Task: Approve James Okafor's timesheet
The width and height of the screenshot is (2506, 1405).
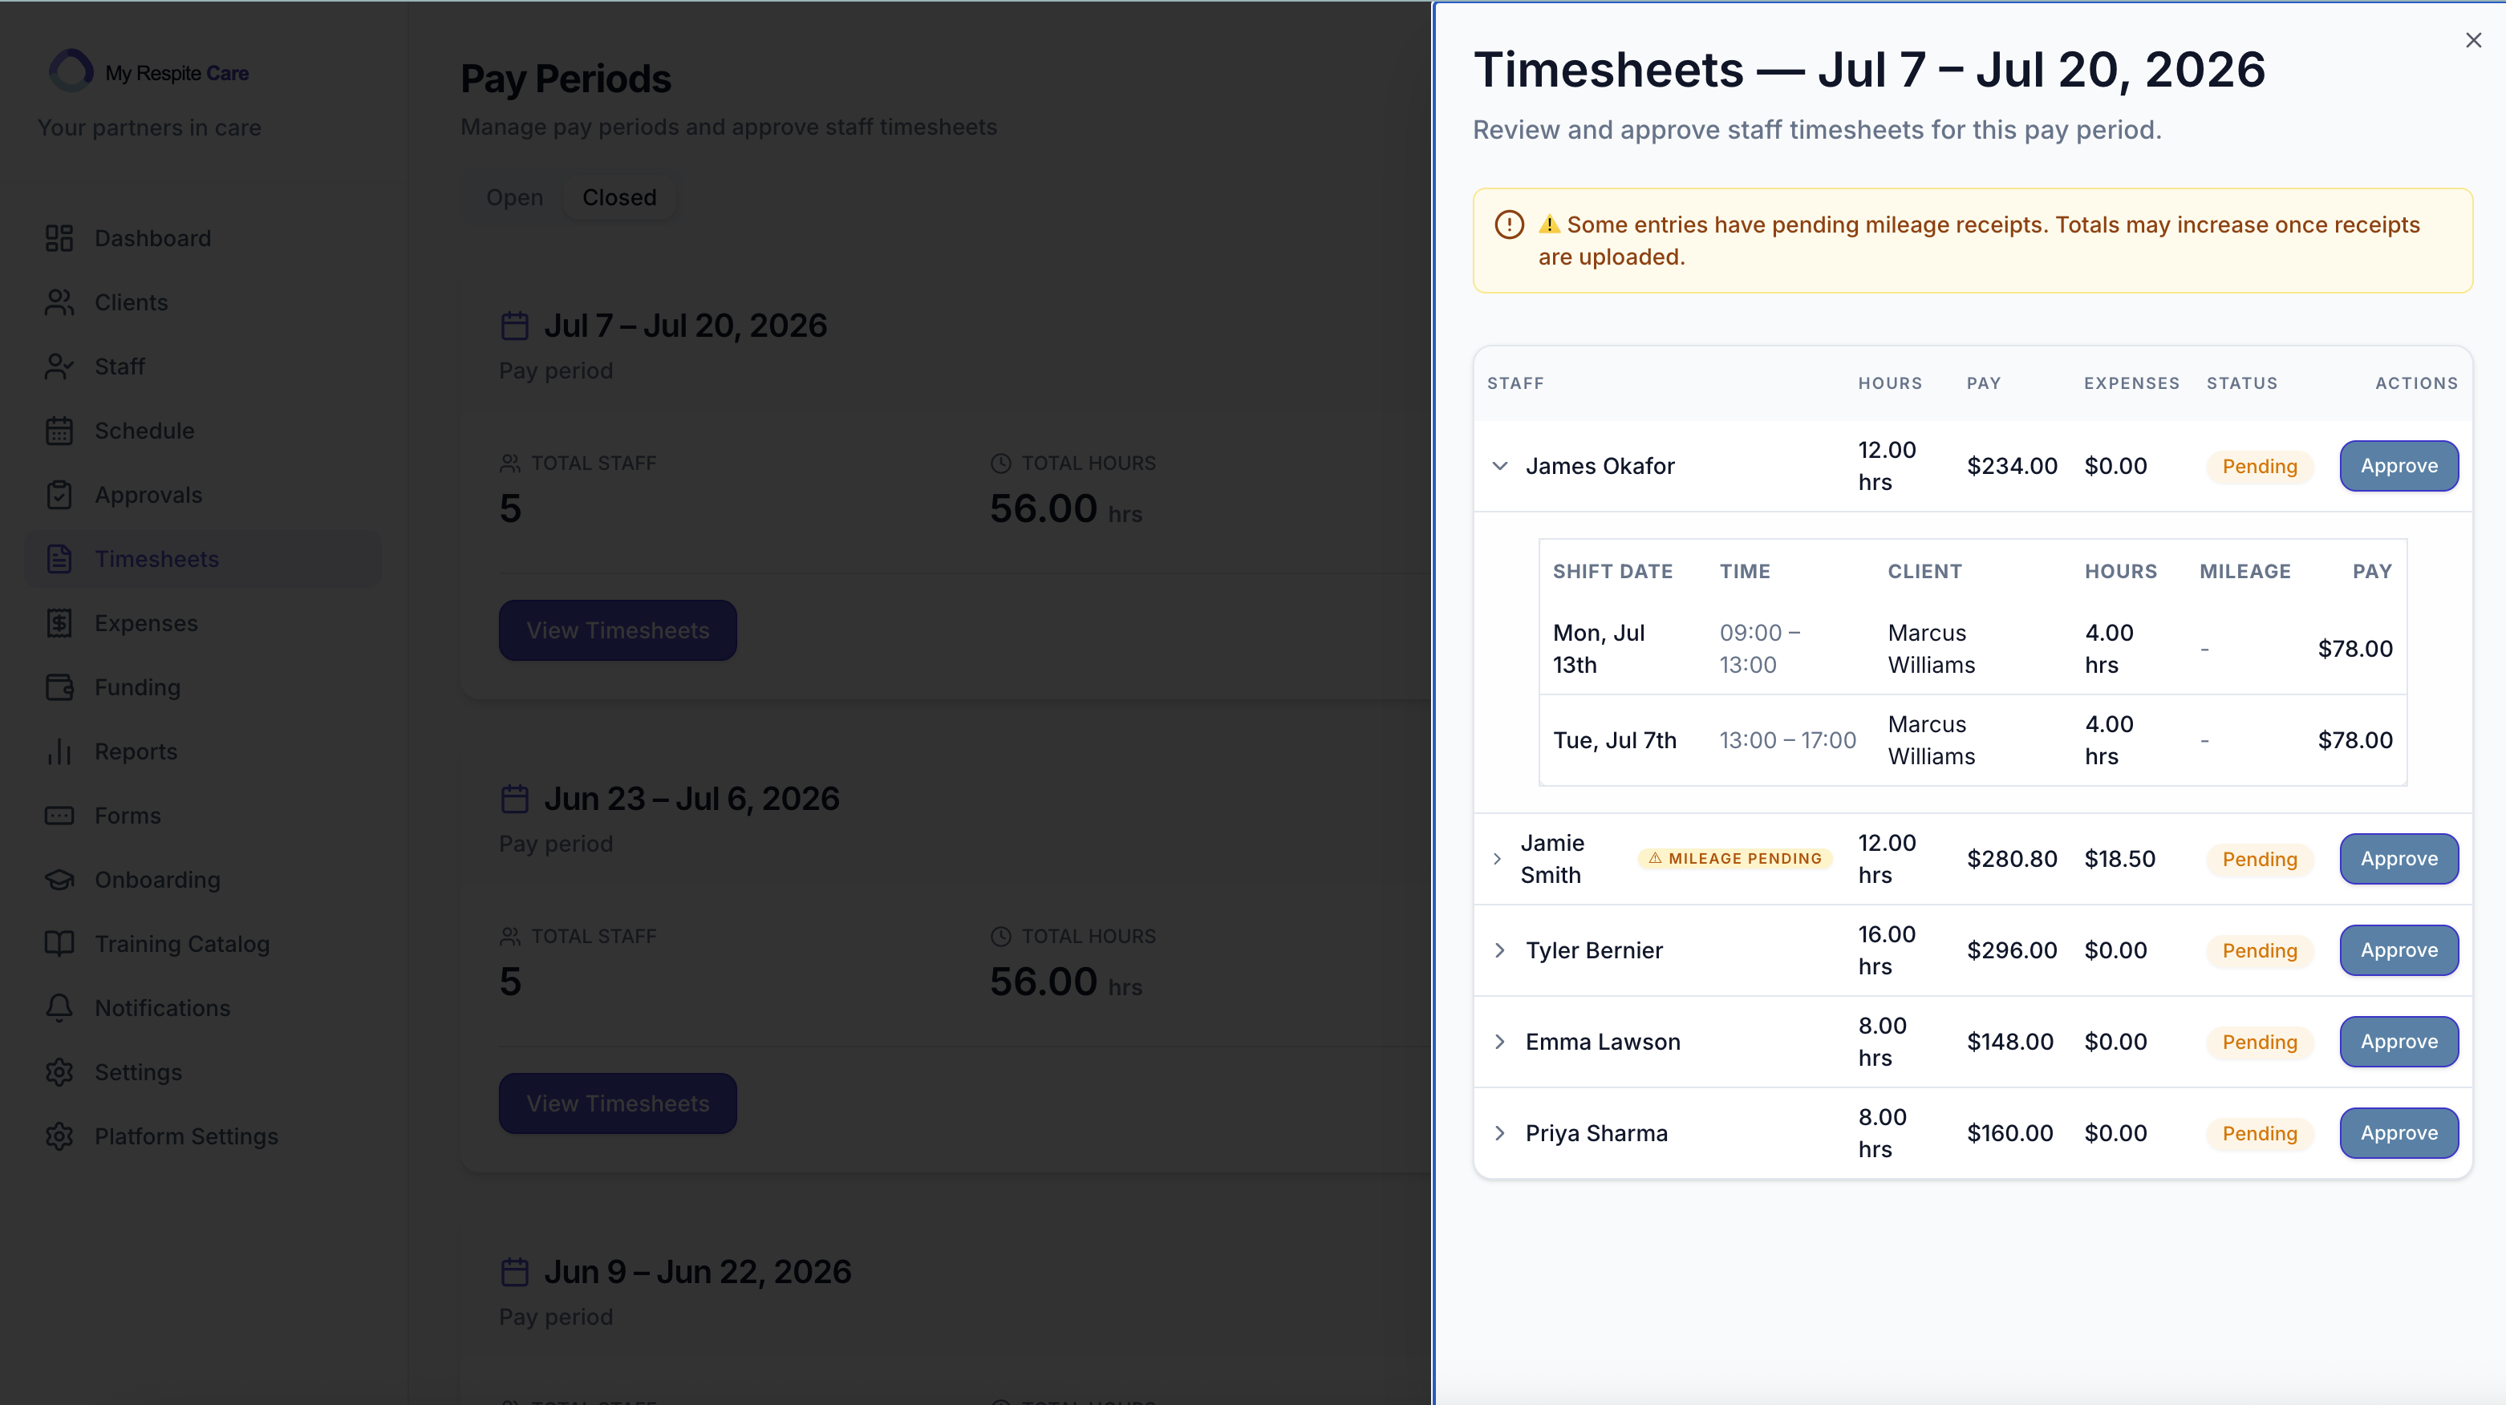Action: coord(2399,466)
